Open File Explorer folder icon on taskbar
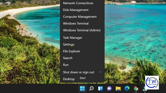This screenshot has height=93, width=166. (x=118, y=88)
